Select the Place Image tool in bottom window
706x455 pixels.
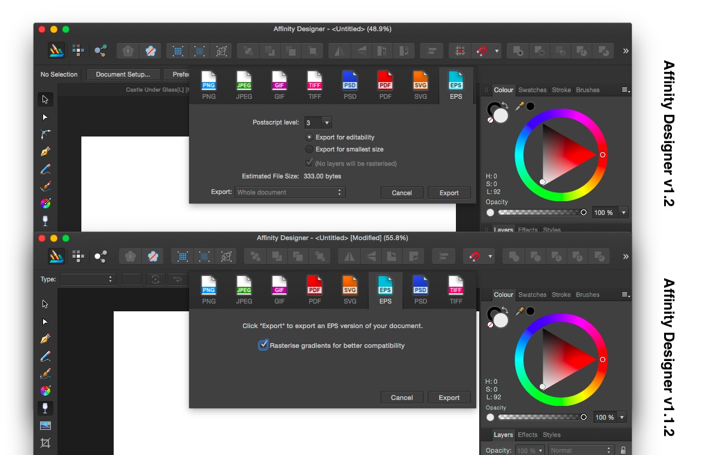(x=45, y=425)
